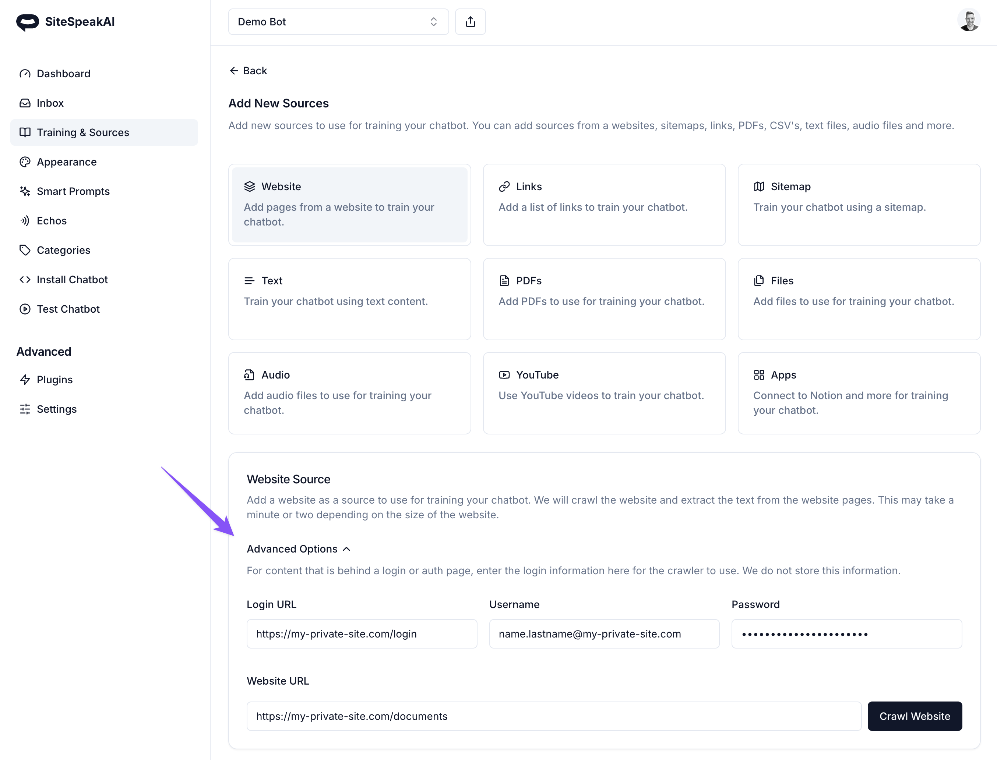
Task: Click the Dashboard gauge icon
Action: click(25, 74)
